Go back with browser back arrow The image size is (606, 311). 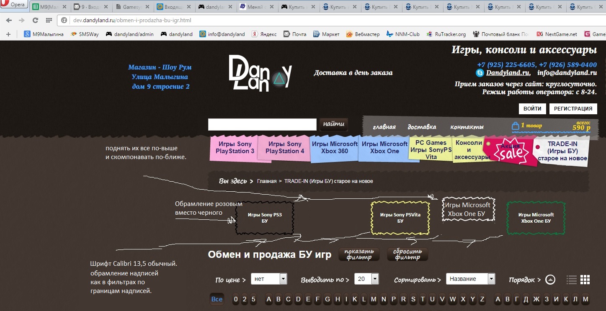tap(9, 20)
